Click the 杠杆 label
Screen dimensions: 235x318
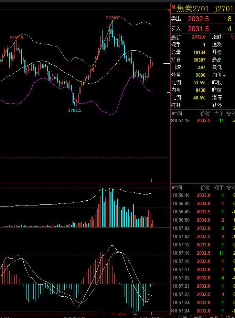point(176,105)
